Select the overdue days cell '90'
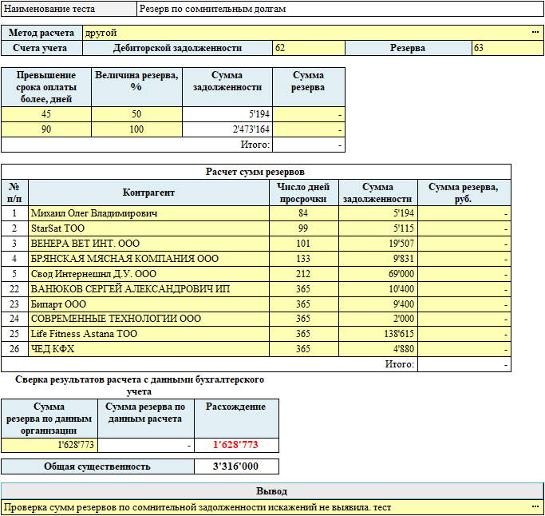Image resolution: width=545 pixels, height=516 pixels. (46, 129)
